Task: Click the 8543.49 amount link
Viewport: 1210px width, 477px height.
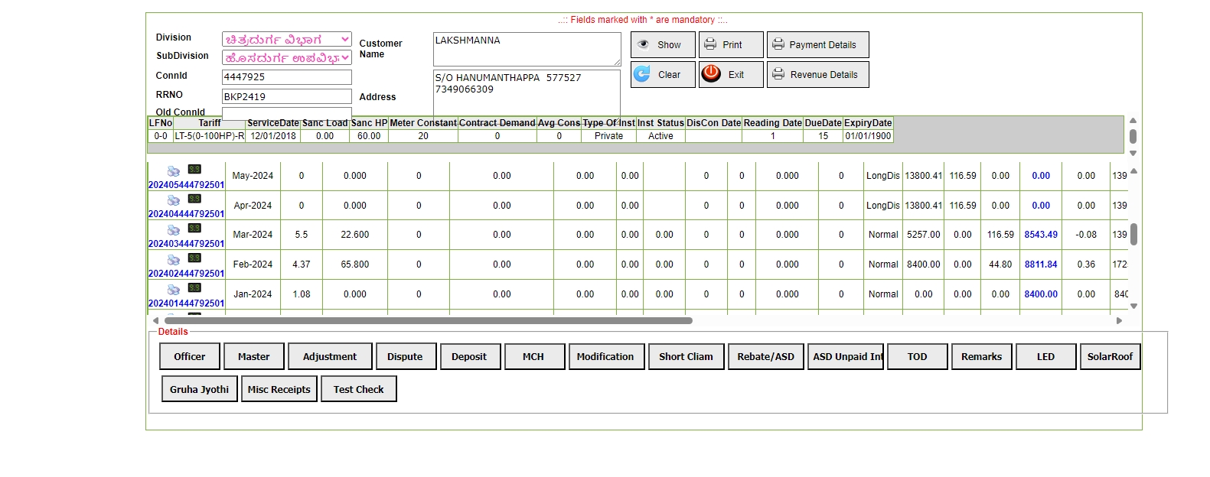Action: click(x=1041, y=235)
